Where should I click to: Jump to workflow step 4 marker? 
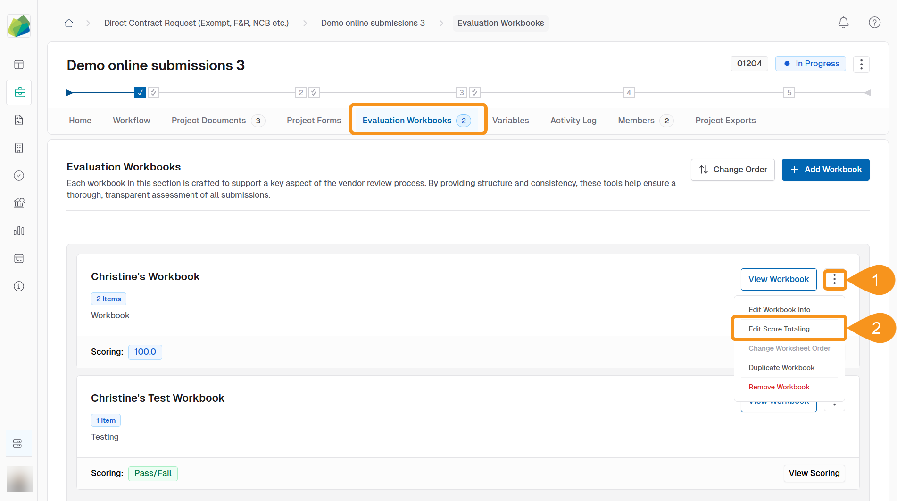point(628,93)
